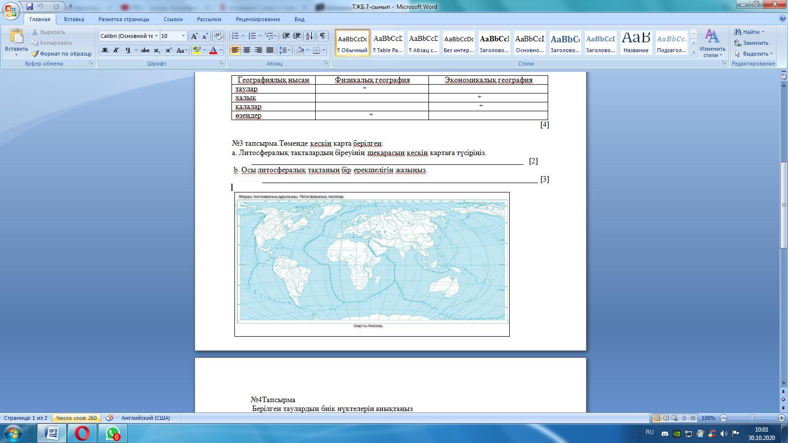
Task: Open the line spacing dropdown
Action: 285,50
